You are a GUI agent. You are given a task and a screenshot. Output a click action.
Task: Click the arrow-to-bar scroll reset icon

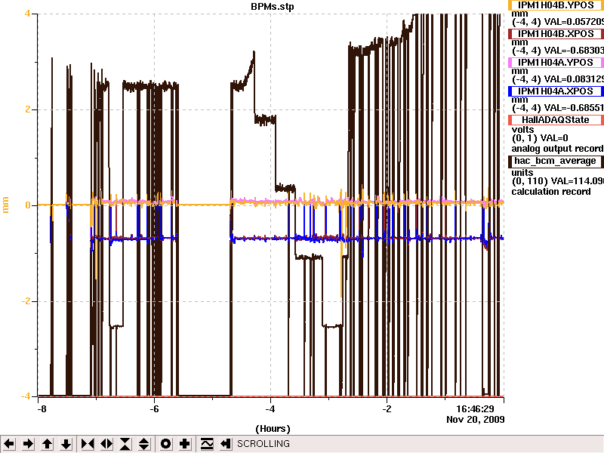[x=226, y=444]
